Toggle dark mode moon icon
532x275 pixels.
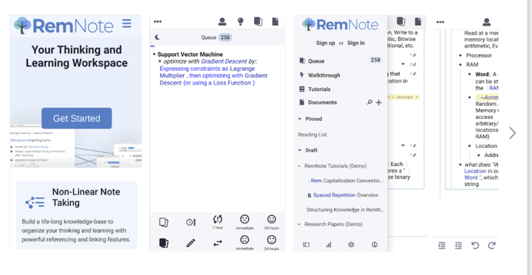click(x=157, y=38)
